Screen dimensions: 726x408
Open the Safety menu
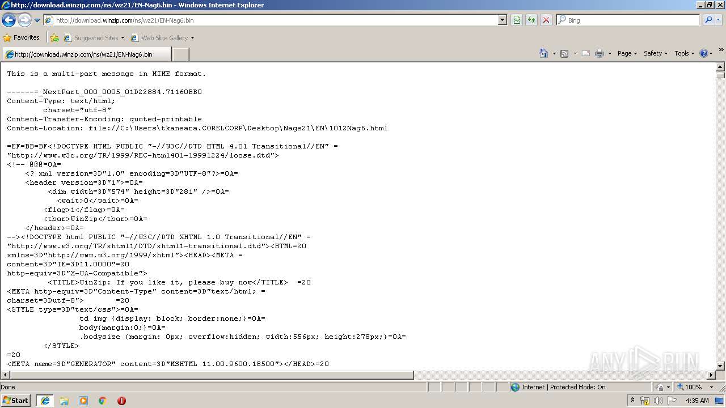click(656, 53)
